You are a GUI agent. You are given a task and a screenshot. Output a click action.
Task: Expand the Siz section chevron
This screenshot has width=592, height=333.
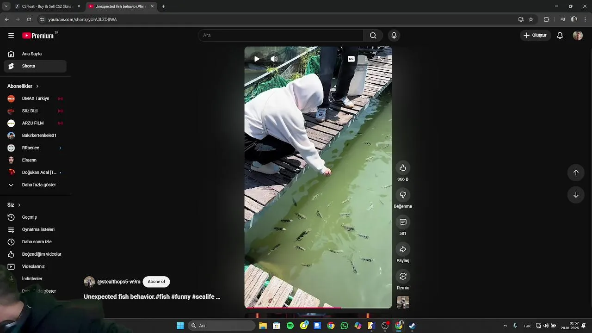pyautogui.click(x=19, y=205)
